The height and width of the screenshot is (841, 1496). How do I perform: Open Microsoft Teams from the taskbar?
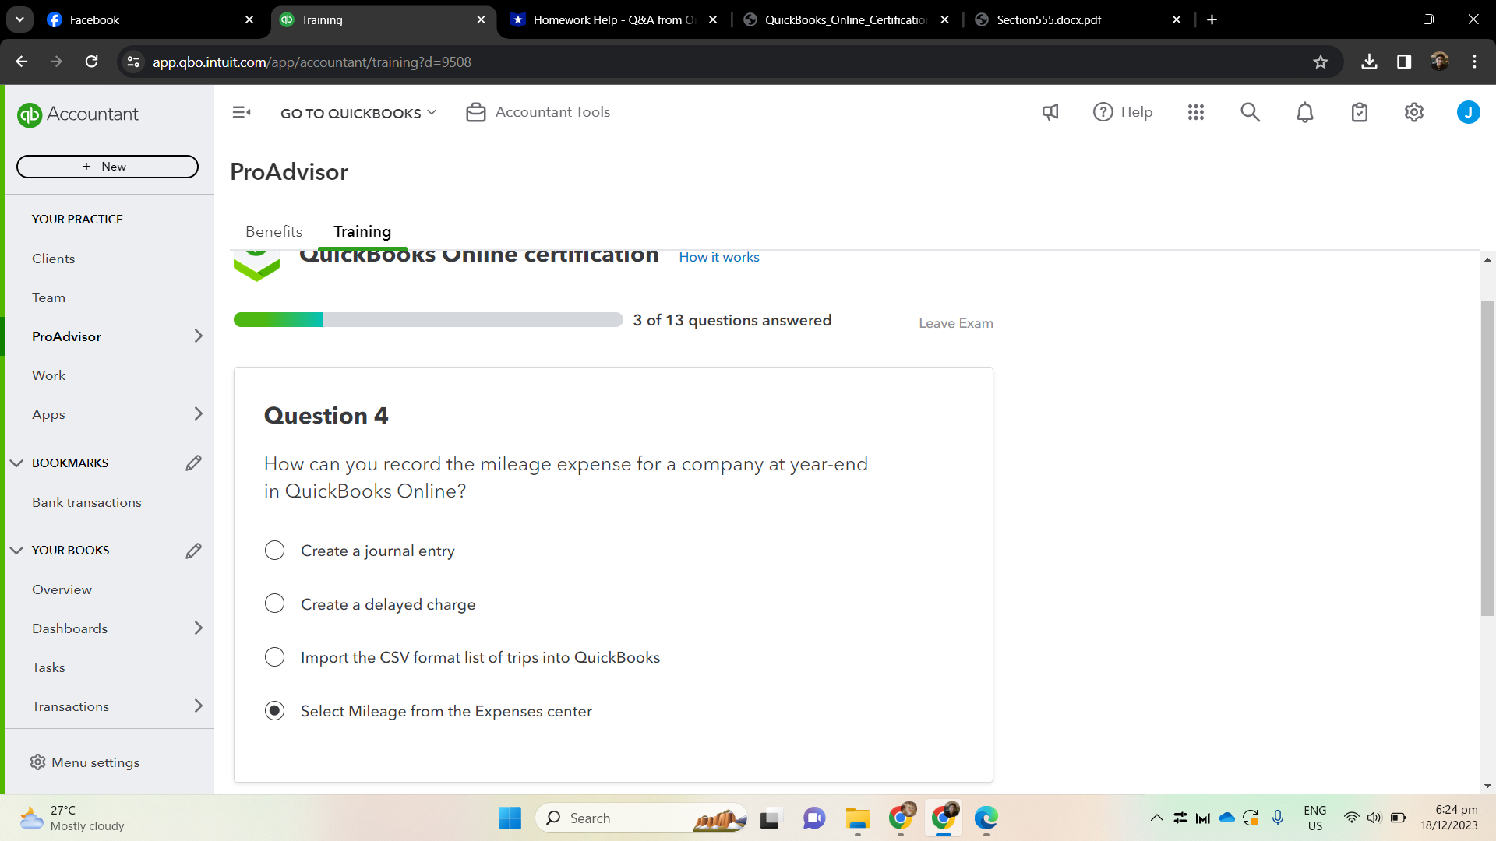(x=813, y=818)
